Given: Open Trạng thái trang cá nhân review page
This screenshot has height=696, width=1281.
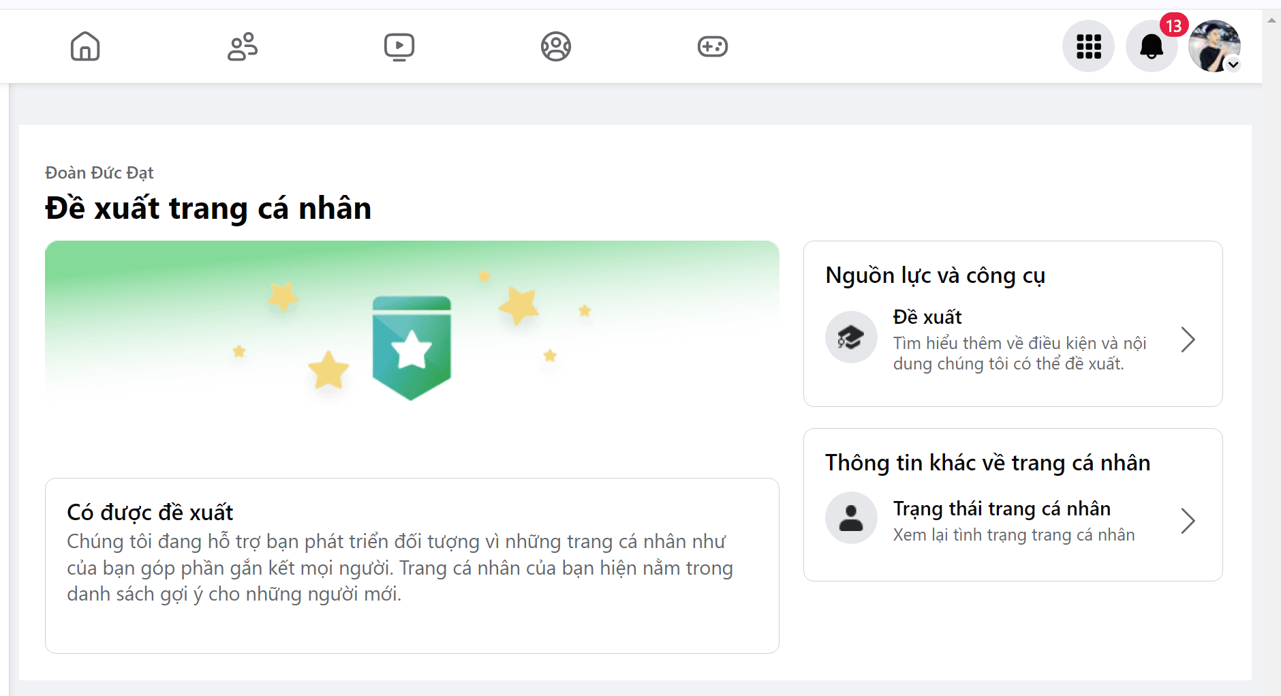Looking at the screenshot, I should point(1002,509).
